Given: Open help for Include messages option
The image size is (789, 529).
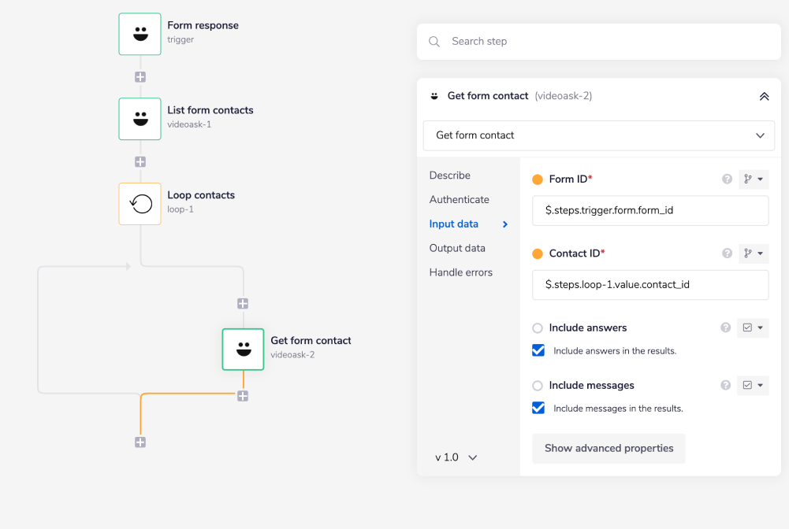Looking at the screenshot, I should 726,386.
